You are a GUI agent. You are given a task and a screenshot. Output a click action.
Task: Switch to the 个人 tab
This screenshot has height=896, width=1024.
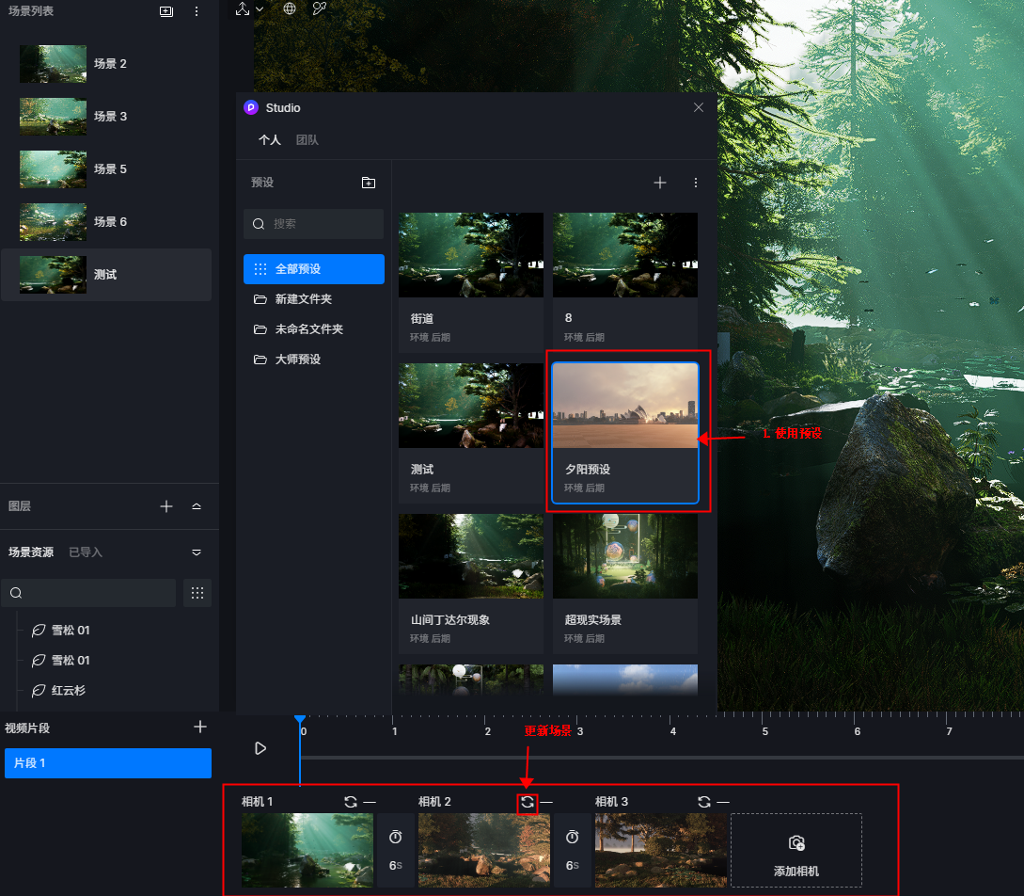coord(269,140)
